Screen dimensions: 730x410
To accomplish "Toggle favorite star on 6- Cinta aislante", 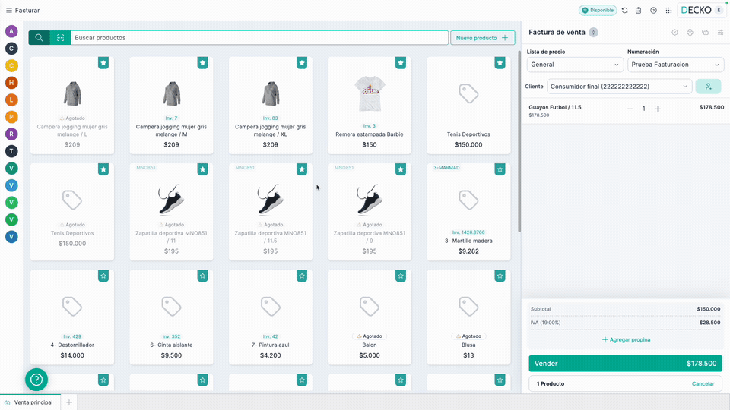I will (x=202, y=276).
